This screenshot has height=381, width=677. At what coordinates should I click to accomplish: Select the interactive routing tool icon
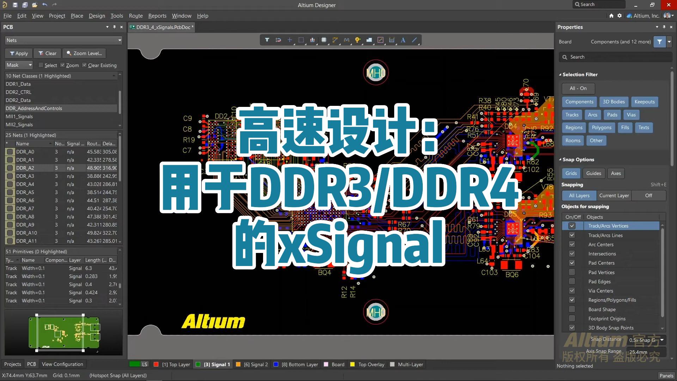pos(335,40)
